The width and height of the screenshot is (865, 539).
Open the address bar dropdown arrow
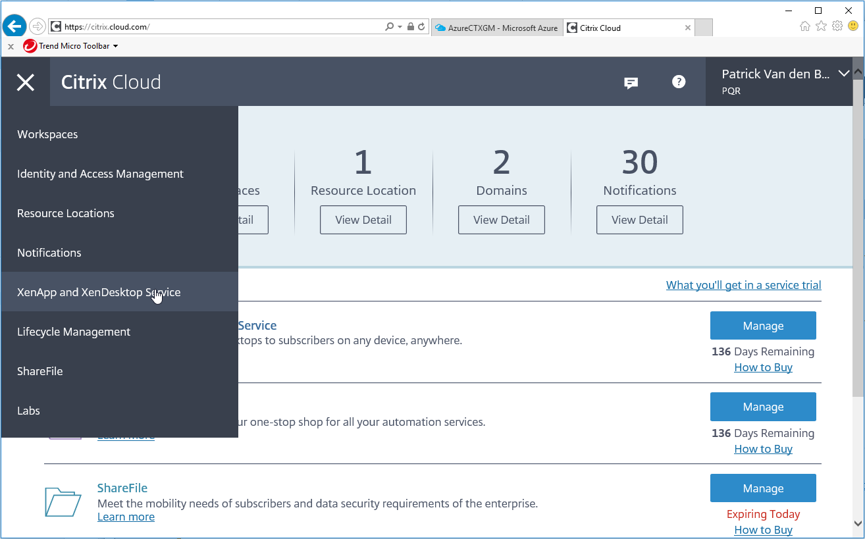[x=400, y=27]
